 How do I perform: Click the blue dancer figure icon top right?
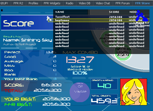point(142,16)
